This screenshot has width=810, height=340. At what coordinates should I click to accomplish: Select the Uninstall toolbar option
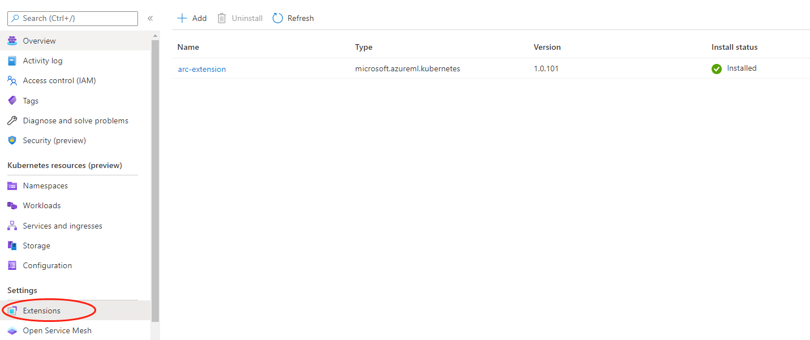[239, 18]
